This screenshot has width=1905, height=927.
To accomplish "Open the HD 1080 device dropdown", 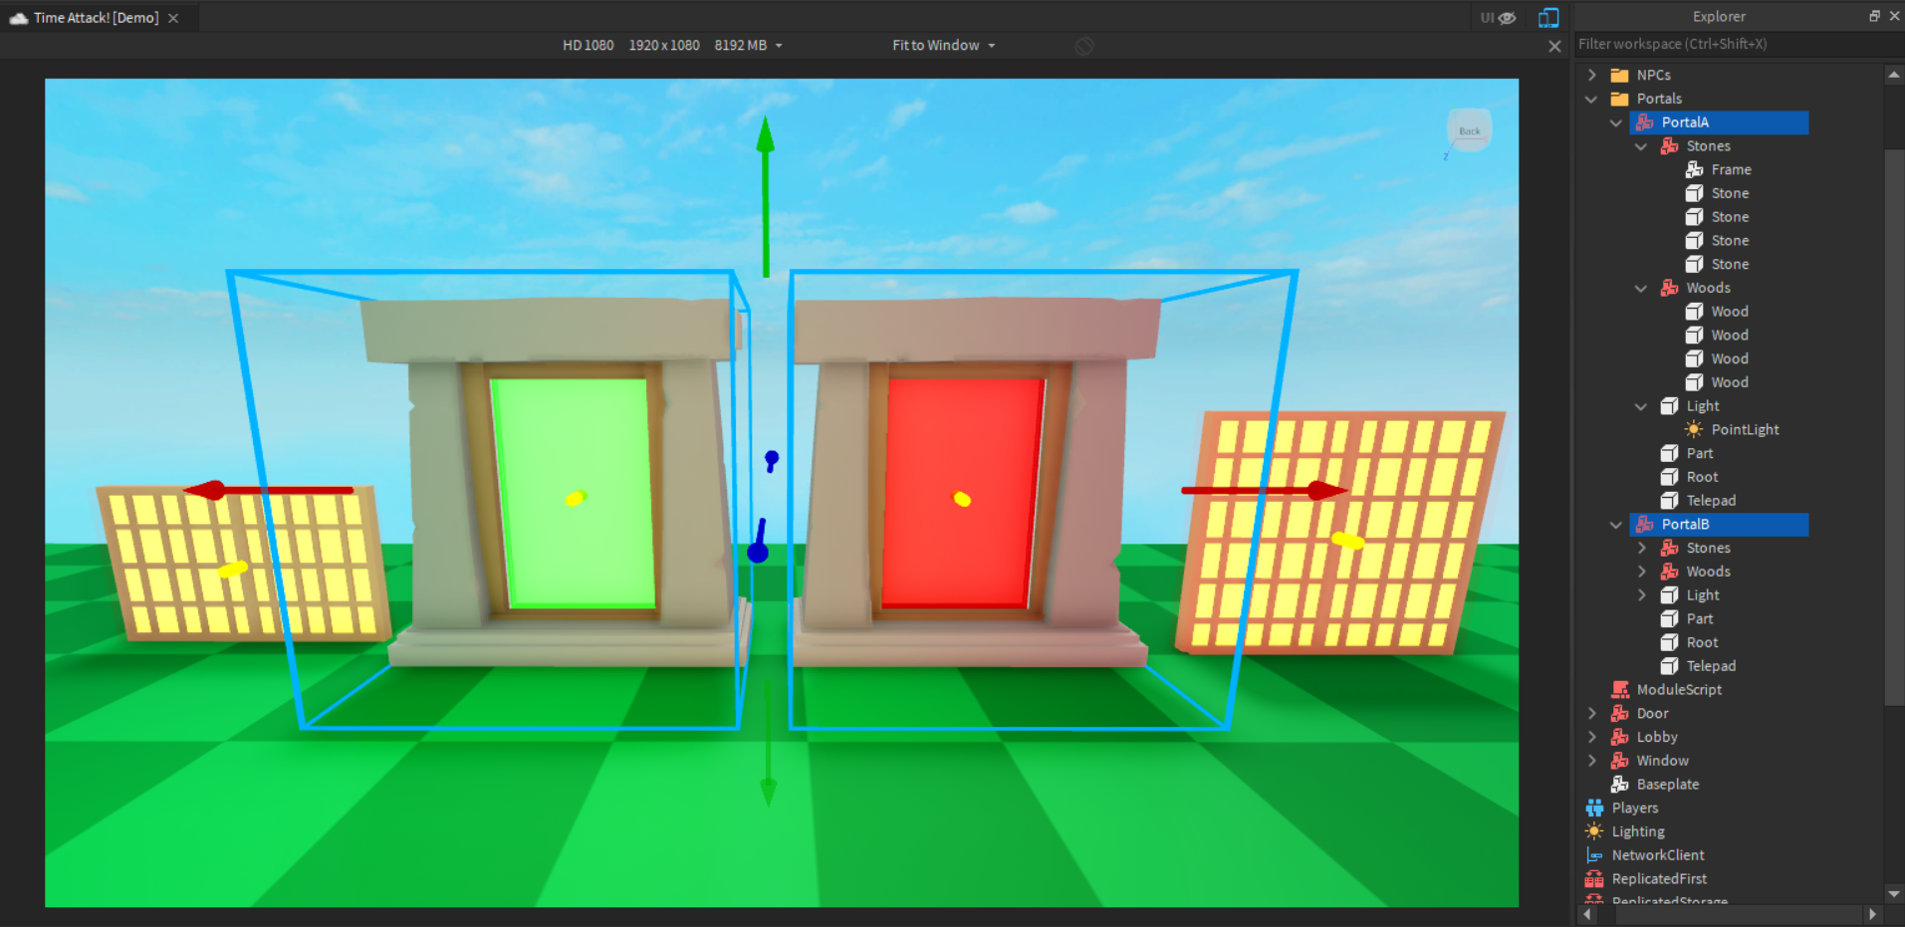I will click(x=672, y=46).
